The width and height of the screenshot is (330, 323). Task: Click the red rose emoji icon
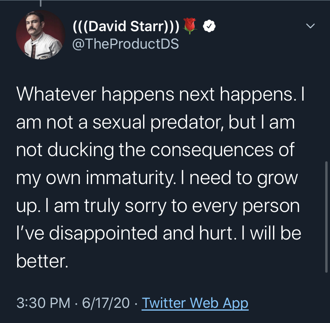[191, 26]
